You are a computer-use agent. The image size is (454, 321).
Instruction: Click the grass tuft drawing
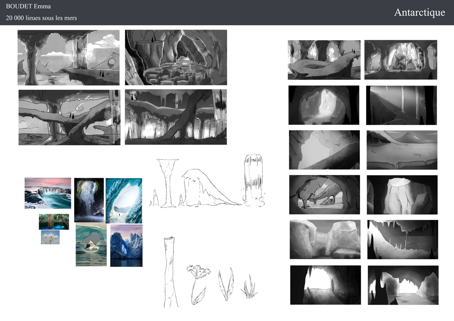(x=249, y=287)
